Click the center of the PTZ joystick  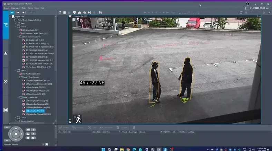16,134
